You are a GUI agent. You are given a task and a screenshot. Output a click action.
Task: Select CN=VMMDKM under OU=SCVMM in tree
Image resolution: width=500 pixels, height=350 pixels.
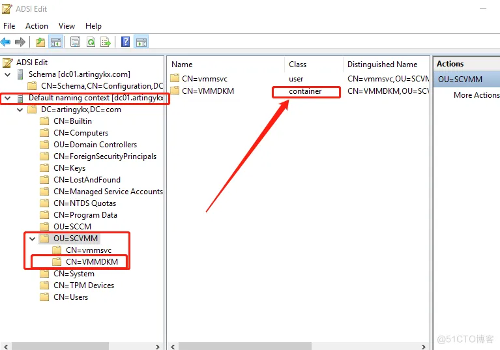[92, 262]
